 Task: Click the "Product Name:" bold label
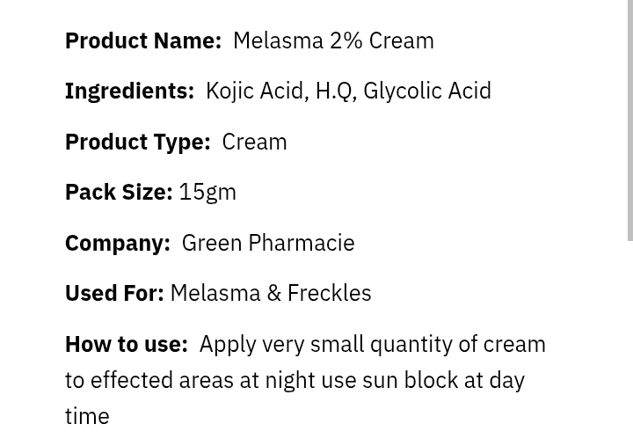tap(143, 40)
